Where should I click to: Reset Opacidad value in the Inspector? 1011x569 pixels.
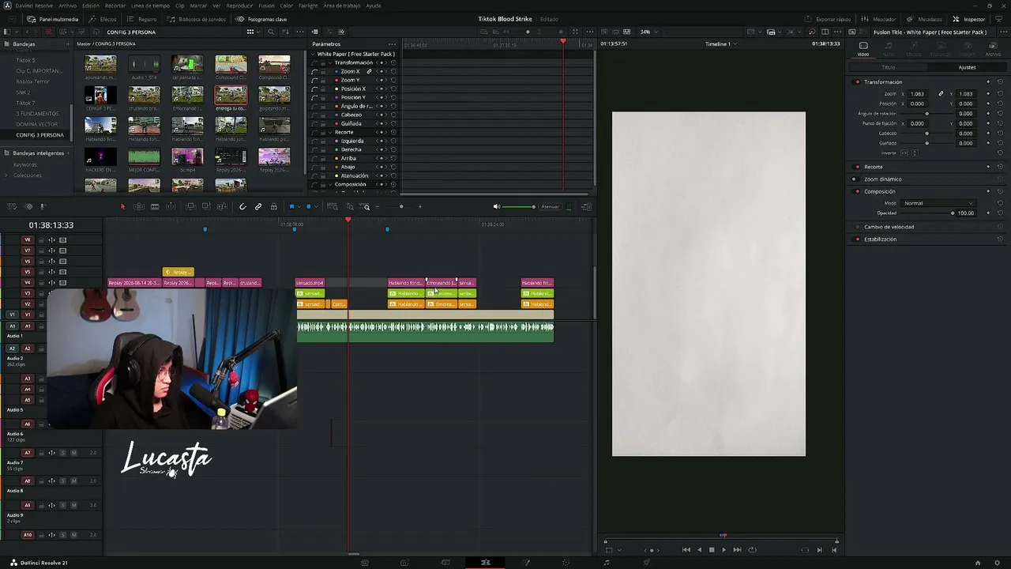pyautogui.click(x=1001, y=213)
